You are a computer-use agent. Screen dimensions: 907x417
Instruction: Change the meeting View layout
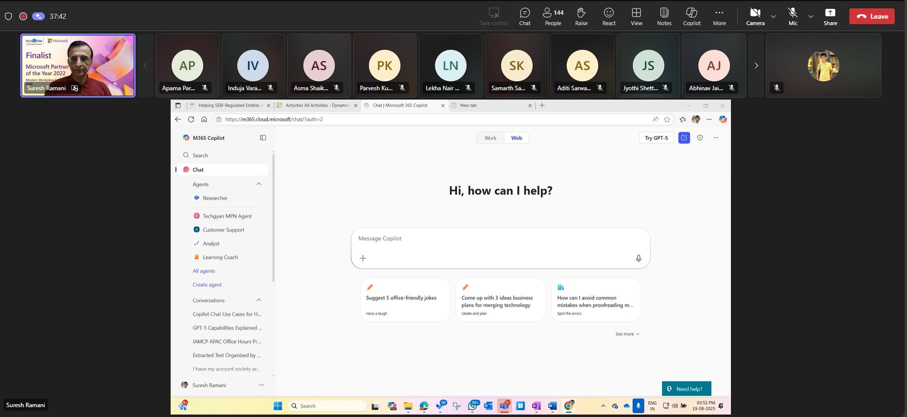click(636, 16)
